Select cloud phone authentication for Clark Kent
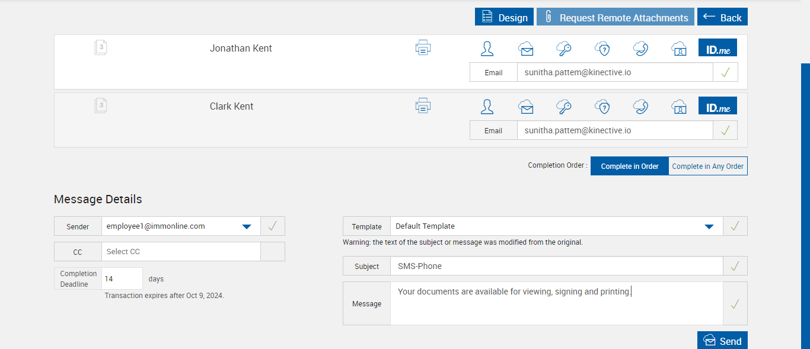Viewport: 810px width, 349px height. (x=640, y=107)
